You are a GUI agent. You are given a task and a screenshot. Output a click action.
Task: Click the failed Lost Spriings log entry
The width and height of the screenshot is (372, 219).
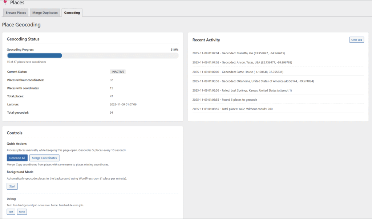click(242, 90)
